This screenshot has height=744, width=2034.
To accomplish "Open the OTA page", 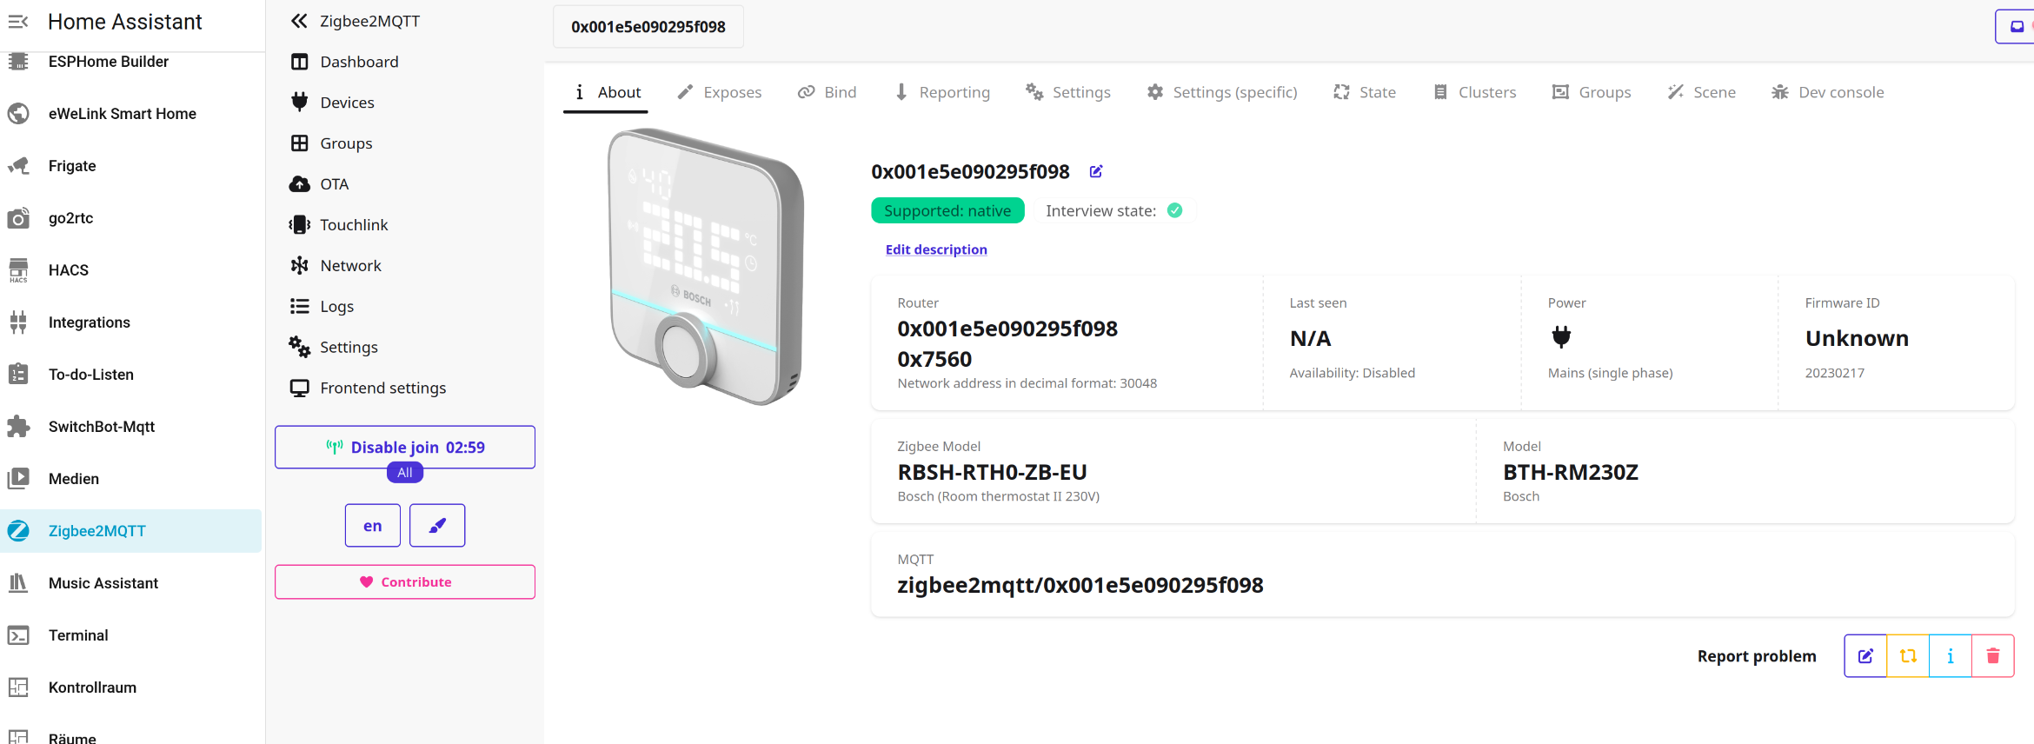I will tap(334, 184).
